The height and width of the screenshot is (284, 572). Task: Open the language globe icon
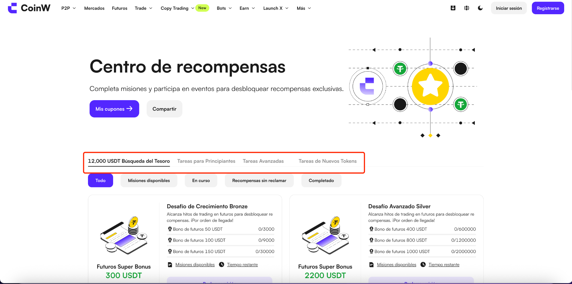[x=467, y=8]
